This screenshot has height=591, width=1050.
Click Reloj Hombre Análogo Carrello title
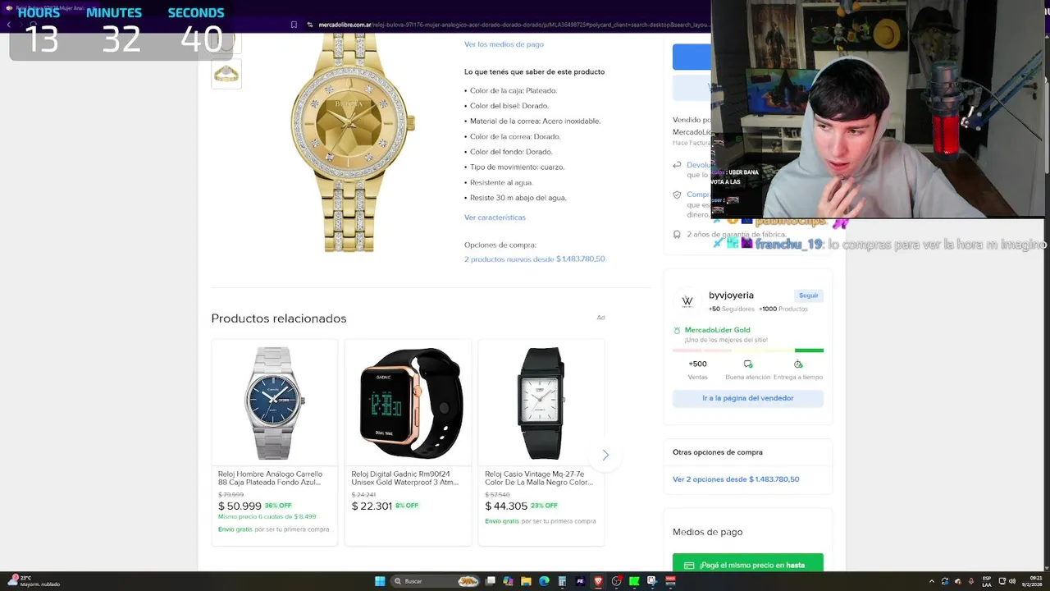coord(270,478)
